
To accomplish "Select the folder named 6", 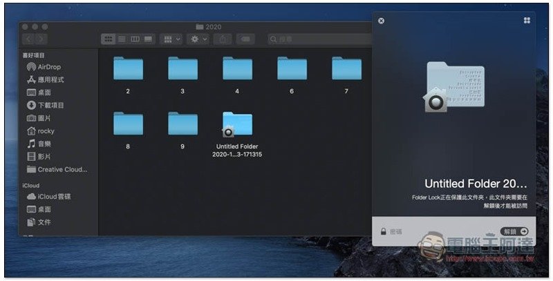I will click(292, 69).
